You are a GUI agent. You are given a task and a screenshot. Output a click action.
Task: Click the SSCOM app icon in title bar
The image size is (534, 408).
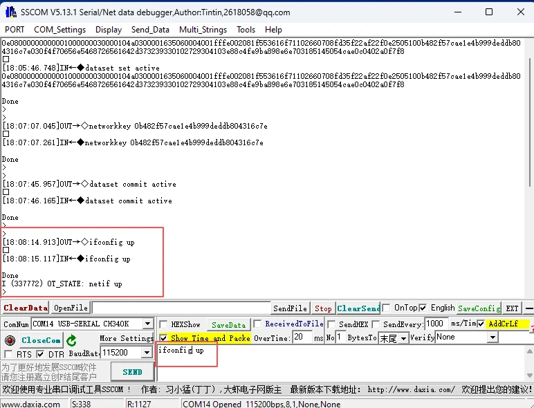click(10, 12)
